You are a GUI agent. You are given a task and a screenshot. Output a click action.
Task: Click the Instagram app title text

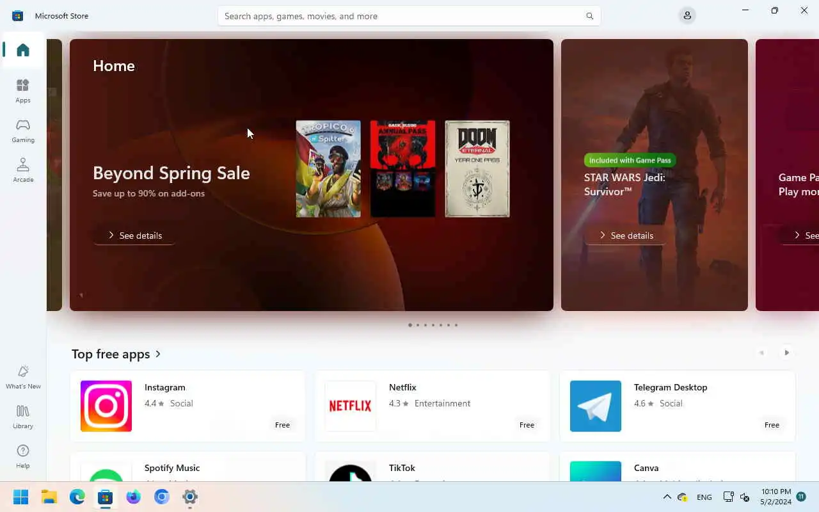click(x=165, y=387)
